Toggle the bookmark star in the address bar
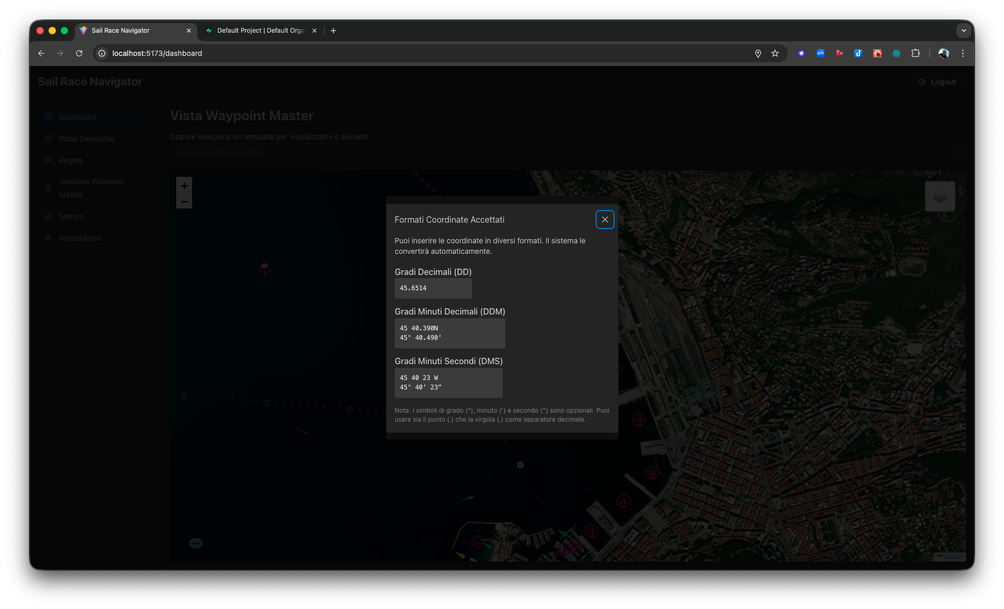The image size is (1004, 609). coord(775,53)
